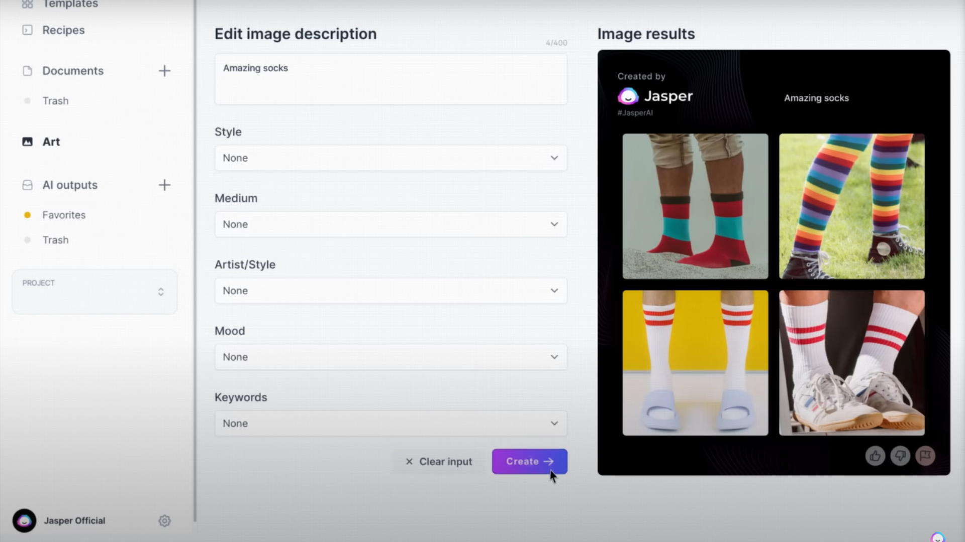
Task: Add new AI output with plus icon
Action: [x=164, y=185]
